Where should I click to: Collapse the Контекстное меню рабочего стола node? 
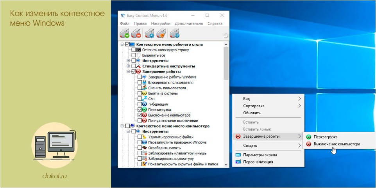click(122, 44)
